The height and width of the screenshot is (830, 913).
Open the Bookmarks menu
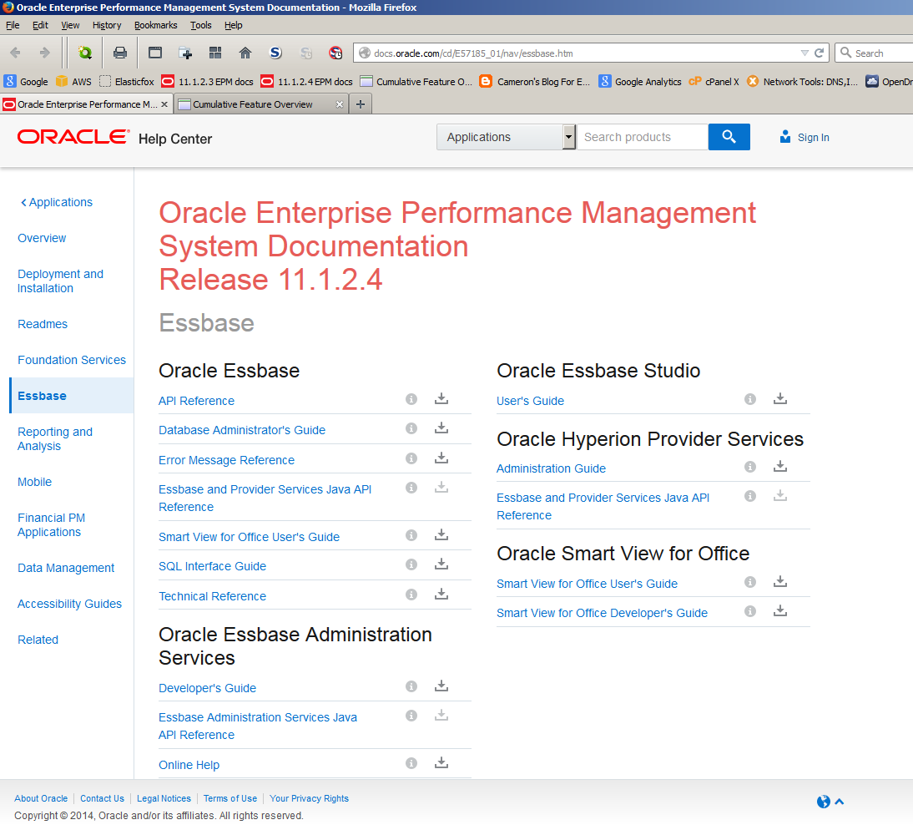point(155,25)
